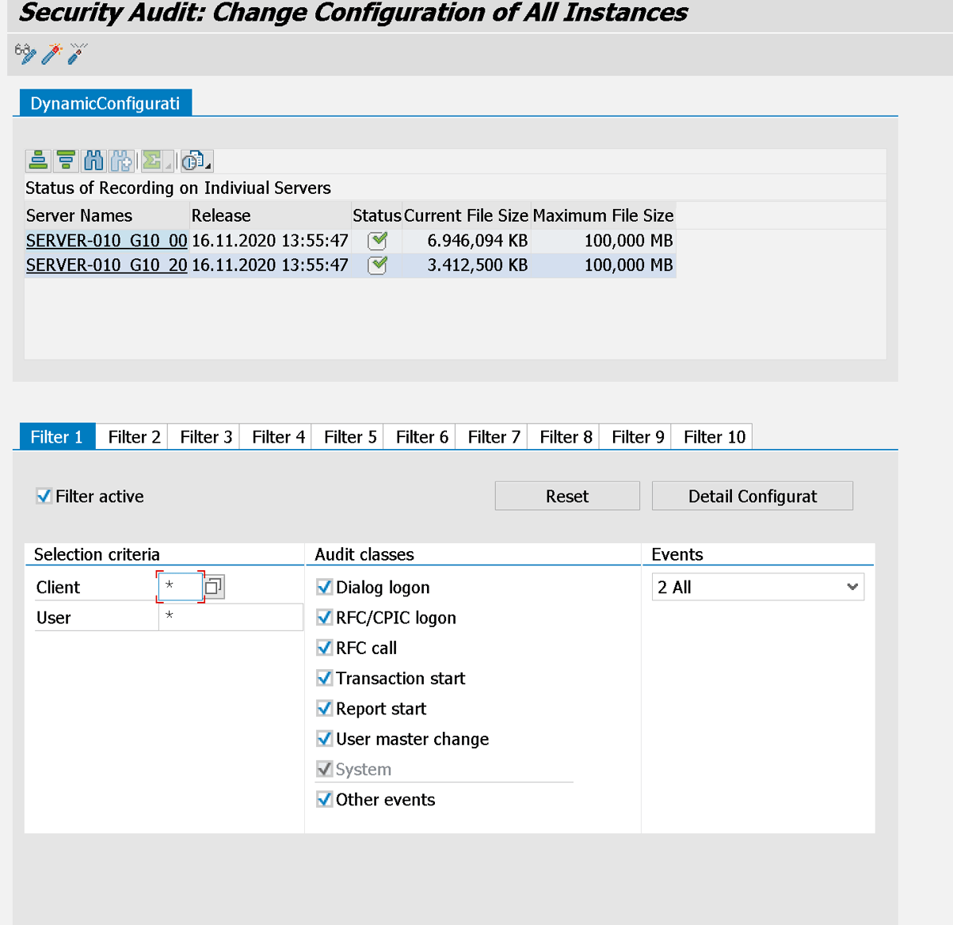Sort the server list in descending order
The width and height of the screenshot is (953, 925).
pos(66,161)
